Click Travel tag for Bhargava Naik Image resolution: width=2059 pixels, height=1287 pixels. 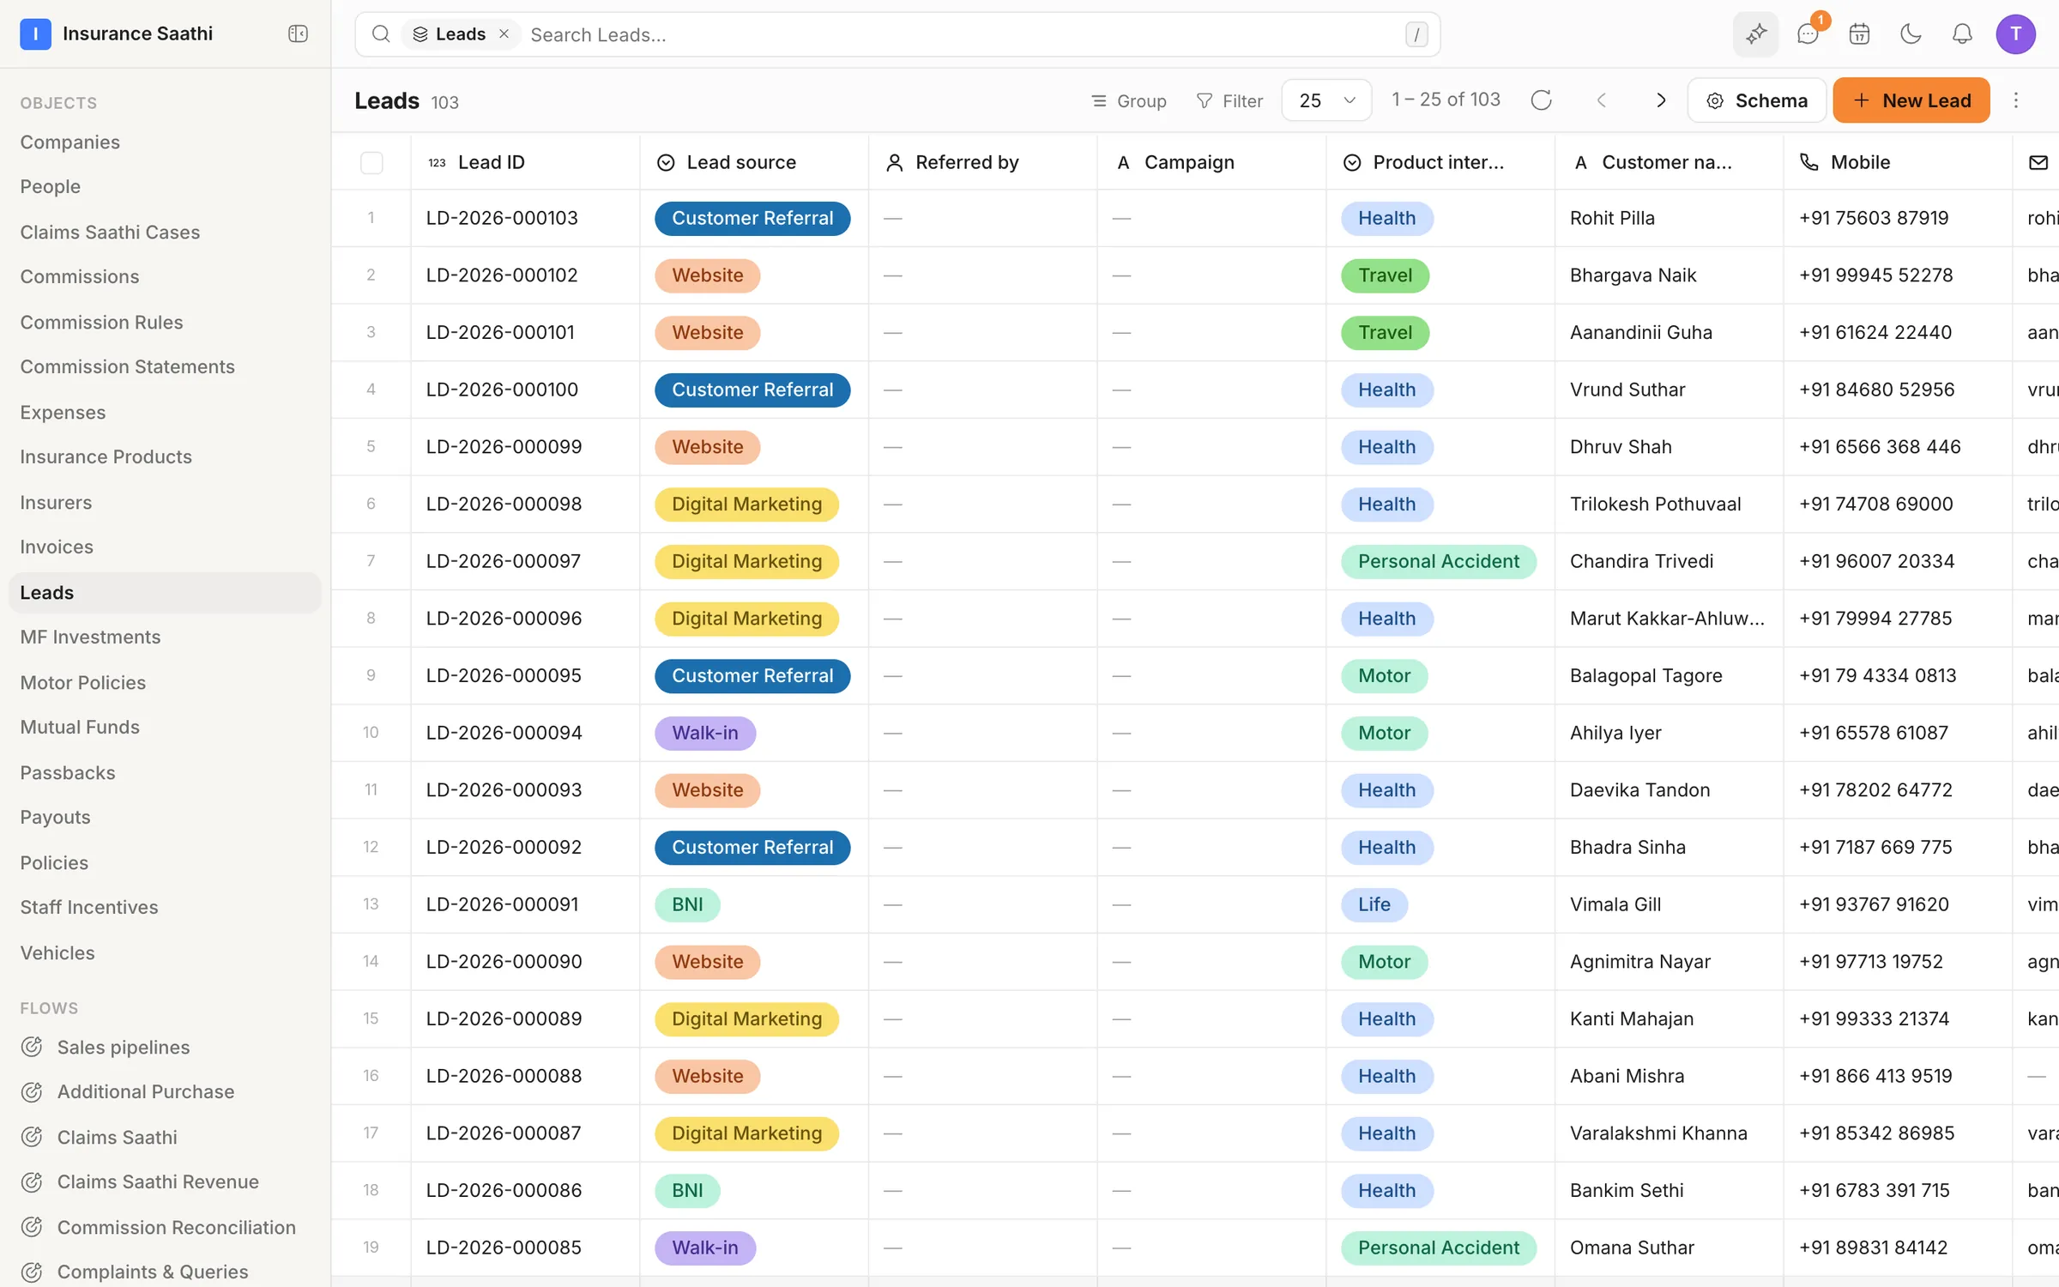pos(1385,275)
